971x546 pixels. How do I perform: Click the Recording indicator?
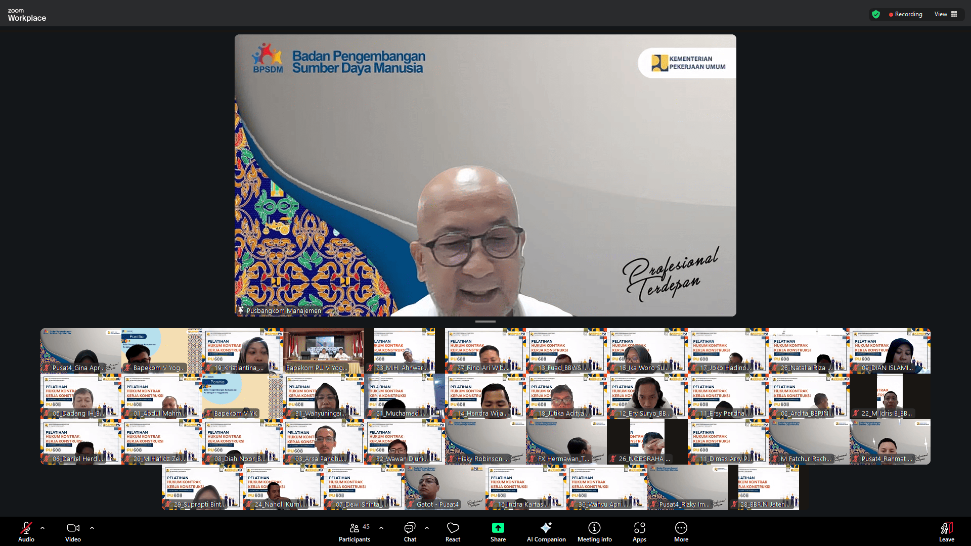click(905, 14)
